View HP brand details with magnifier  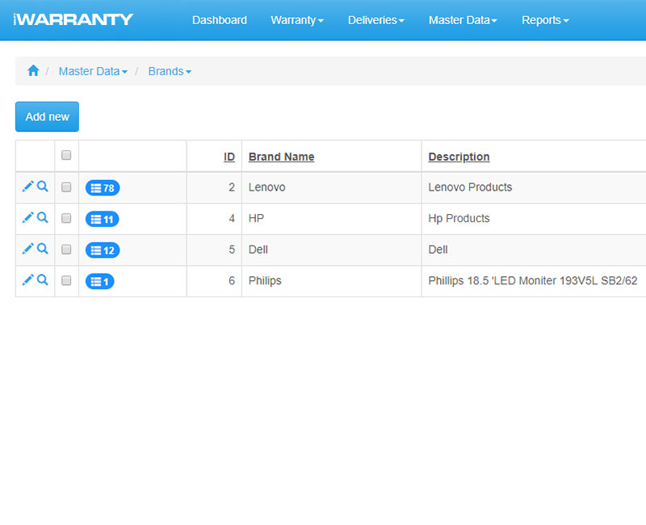pyautogui.click(x=43, y=217)
